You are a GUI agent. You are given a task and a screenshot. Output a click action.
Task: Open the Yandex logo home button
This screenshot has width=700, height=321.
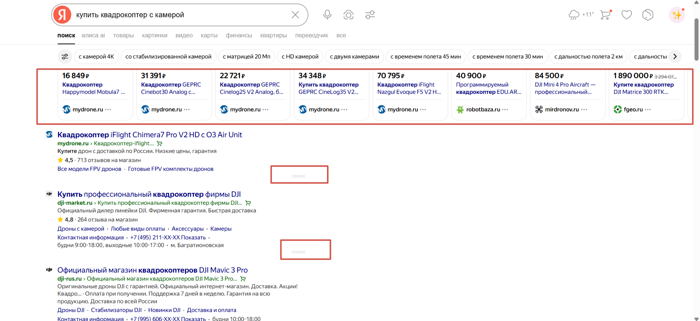click(x=62, y=15)
